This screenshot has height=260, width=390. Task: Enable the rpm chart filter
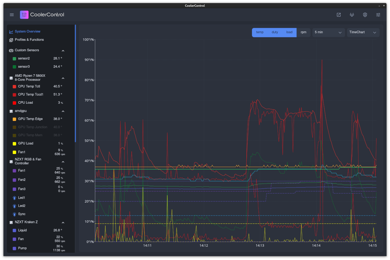tap(303, 32)
